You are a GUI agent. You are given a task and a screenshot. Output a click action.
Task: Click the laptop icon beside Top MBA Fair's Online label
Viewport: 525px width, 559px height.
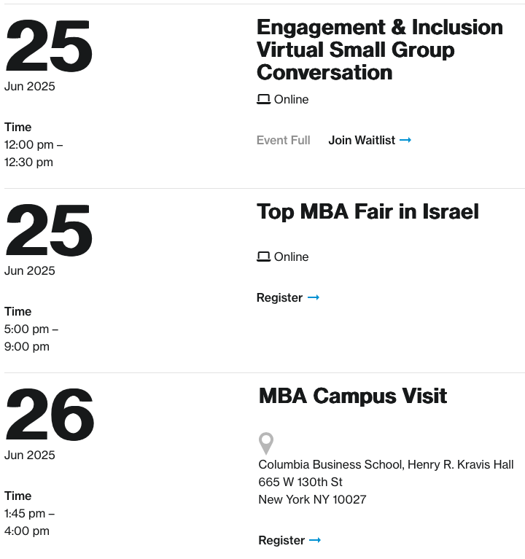coord(263,257)
